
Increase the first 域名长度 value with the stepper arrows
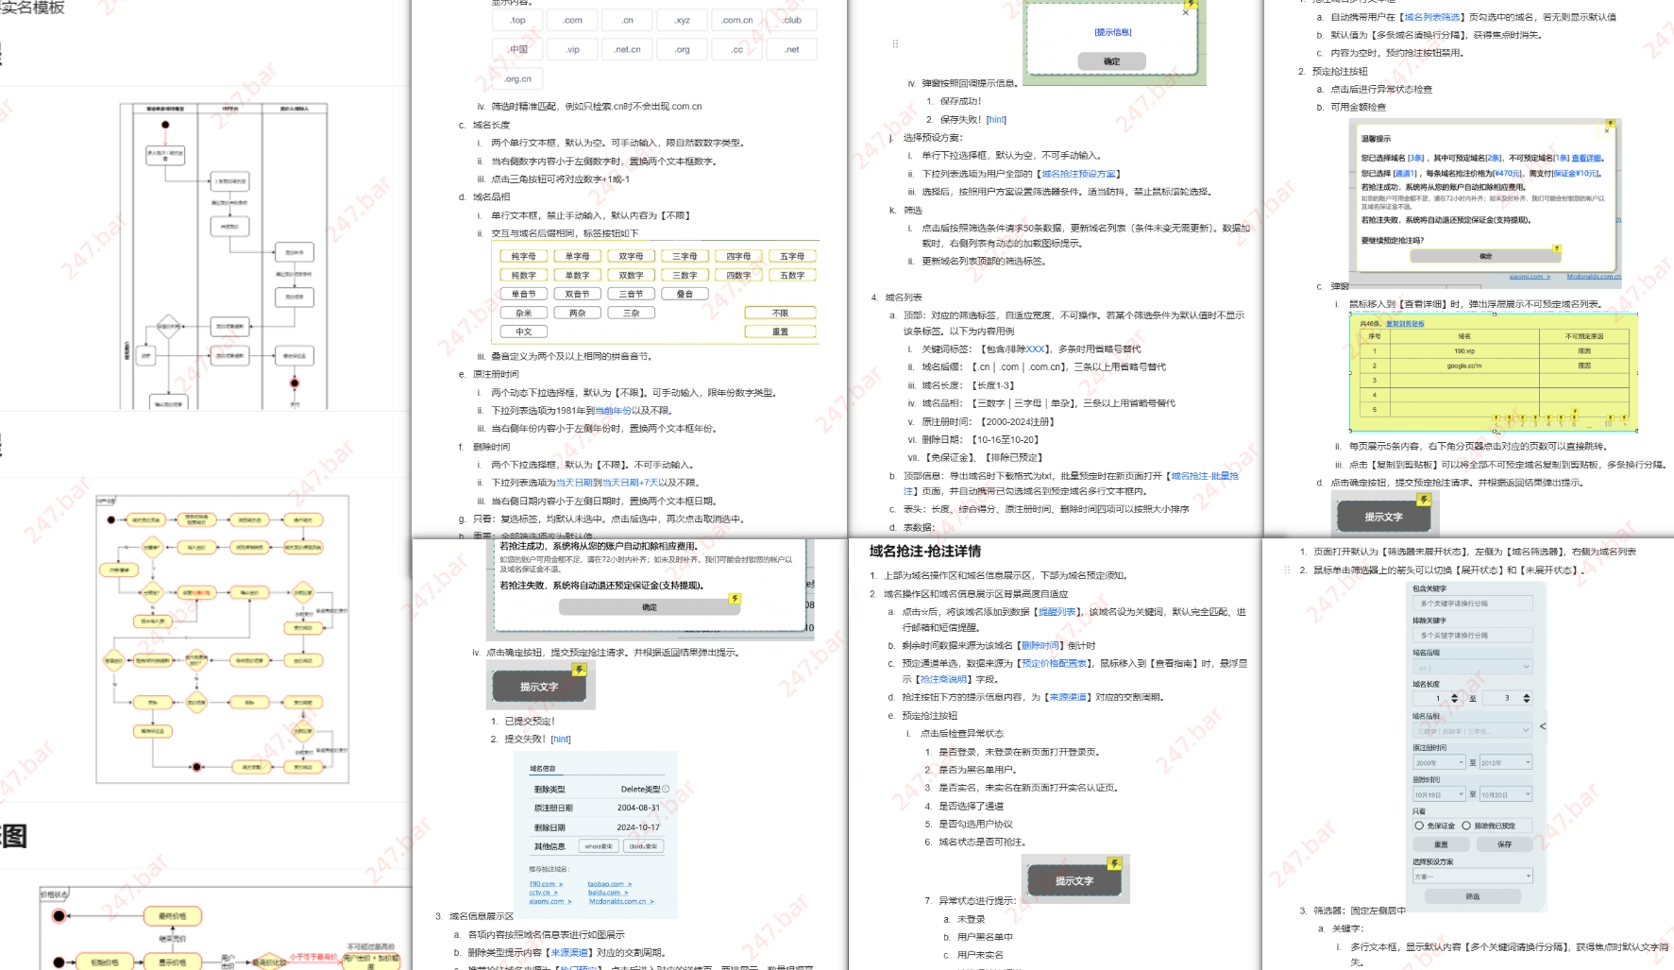point(1454,695)
